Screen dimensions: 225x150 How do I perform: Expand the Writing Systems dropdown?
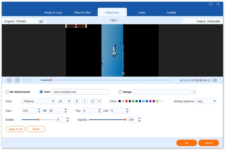[207, 101]
